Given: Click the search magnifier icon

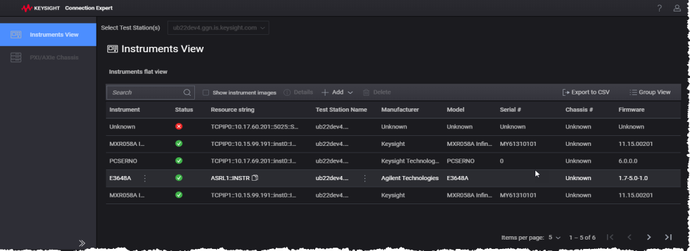Looking at the screenshot, I should pyautogui.click(x=187, y=92).
